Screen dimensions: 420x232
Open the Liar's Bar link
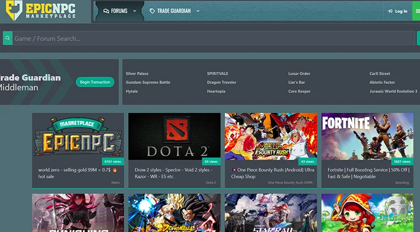[297, 82]
